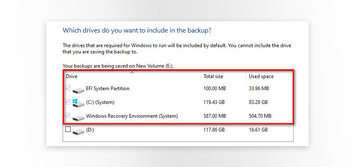This screenshot has width=355, height=167.
Task: Toggle the Windows Recovery Environment checkbox
Action: point(68,116)
